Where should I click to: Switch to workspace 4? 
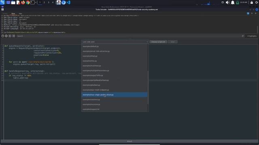pos(53,2)
